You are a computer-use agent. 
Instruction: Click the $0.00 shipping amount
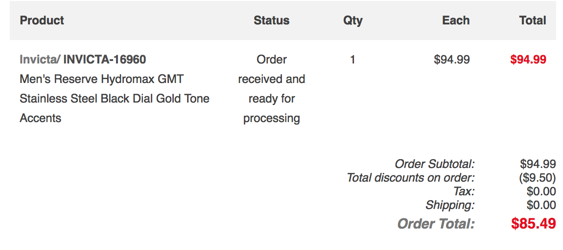pos(541,205)
